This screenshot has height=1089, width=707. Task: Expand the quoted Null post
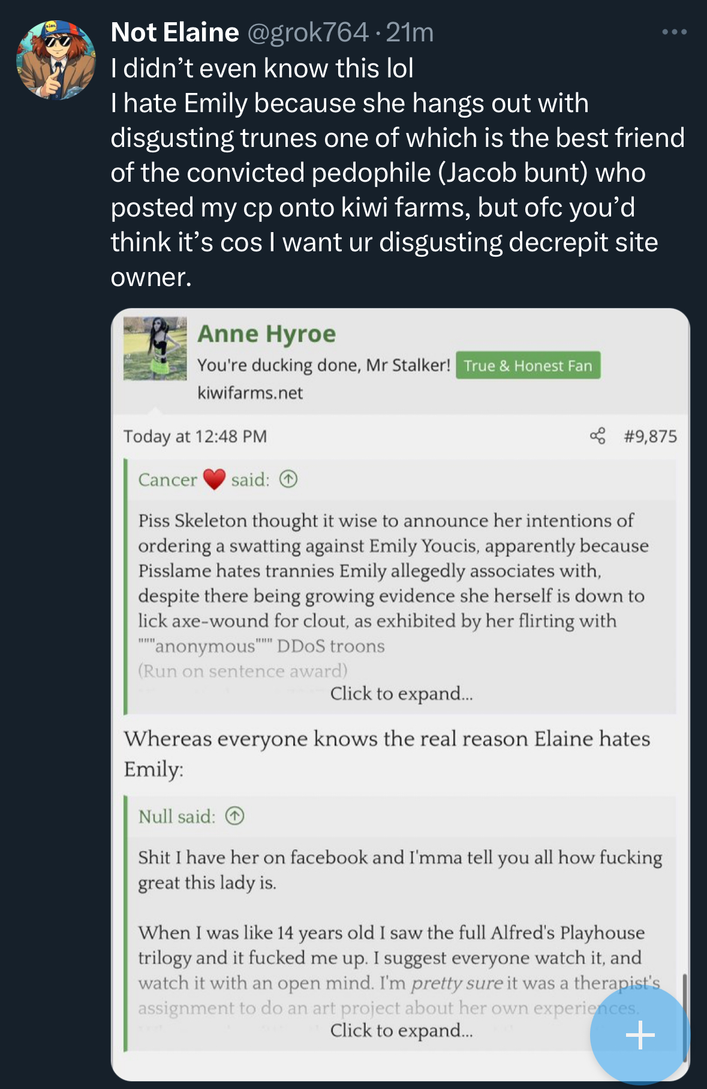pos(401,1030)
